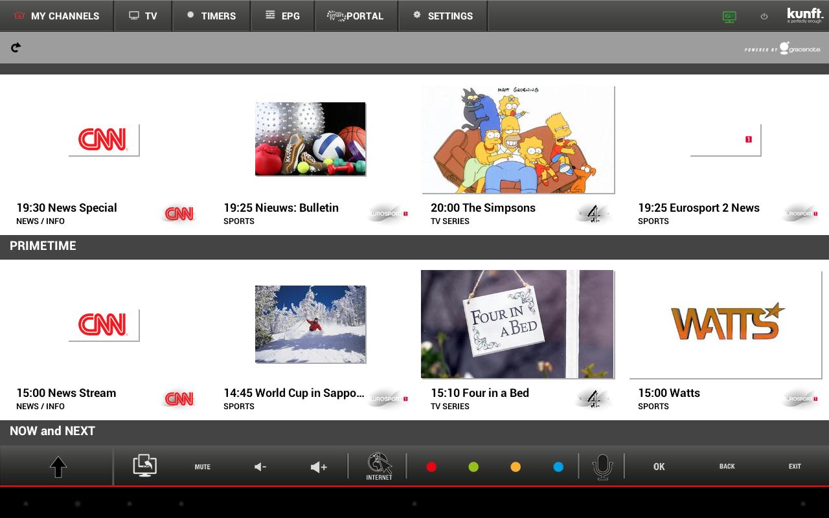Lower volume with speaker minus icon
The height and width of the screenshot is (518, 829).
point(260,467)
